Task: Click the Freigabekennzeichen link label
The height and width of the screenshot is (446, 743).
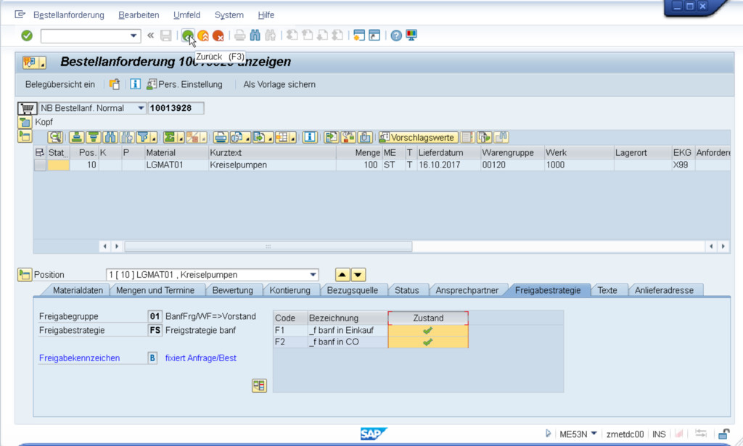Action: tap(79, 358)
